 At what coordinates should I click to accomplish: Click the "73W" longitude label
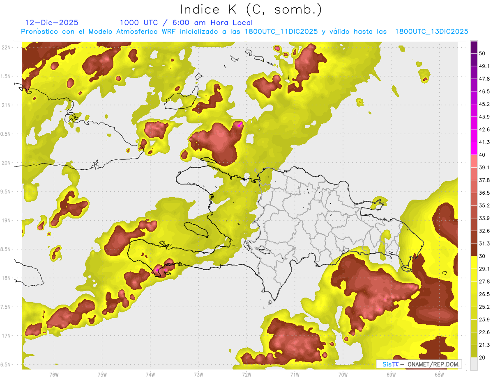(x=198, y=375)
